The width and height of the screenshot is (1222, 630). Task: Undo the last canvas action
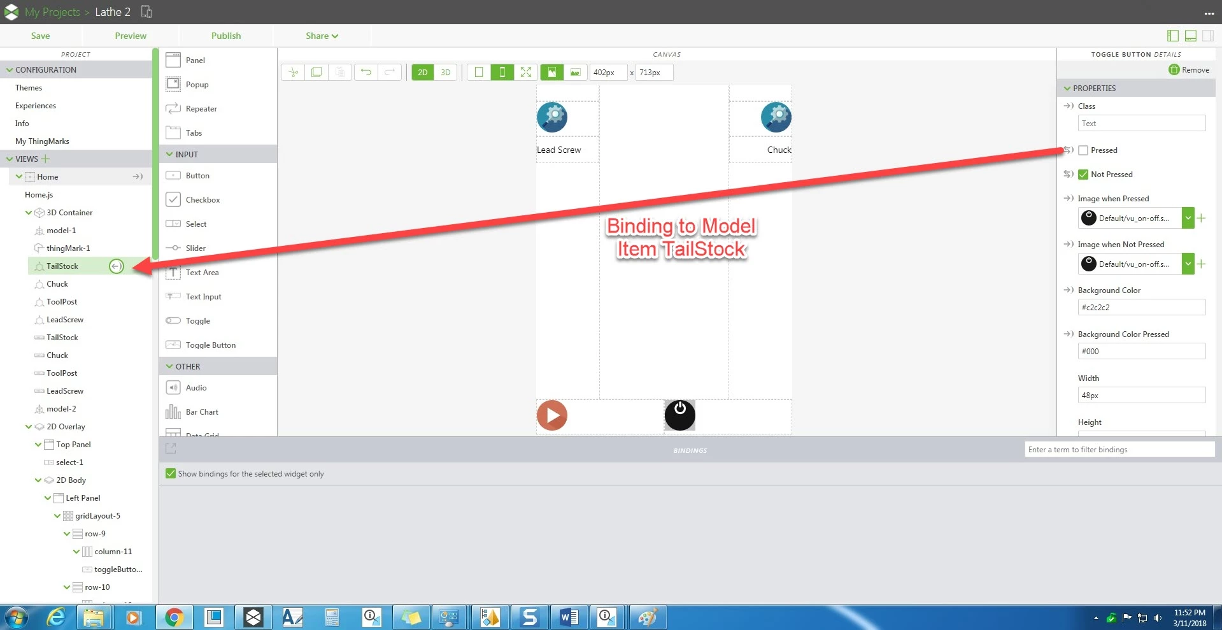366,73
